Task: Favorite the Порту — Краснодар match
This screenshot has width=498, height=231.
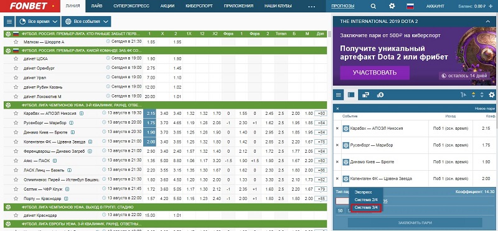Action: click(16, 199)
